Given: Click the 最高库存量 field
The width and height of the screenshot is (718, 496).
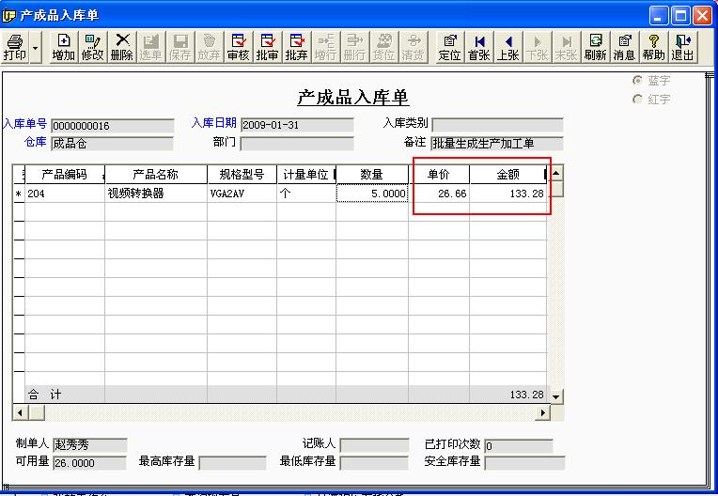Looking at the screenshot, I should pyautogui.click(x=233, y=462).
